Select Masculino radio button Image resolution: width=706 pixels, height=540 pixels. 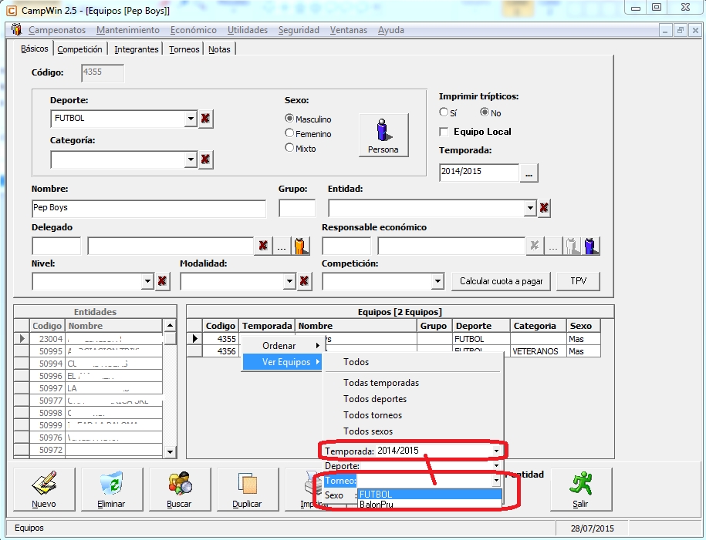tap(289, 119)
